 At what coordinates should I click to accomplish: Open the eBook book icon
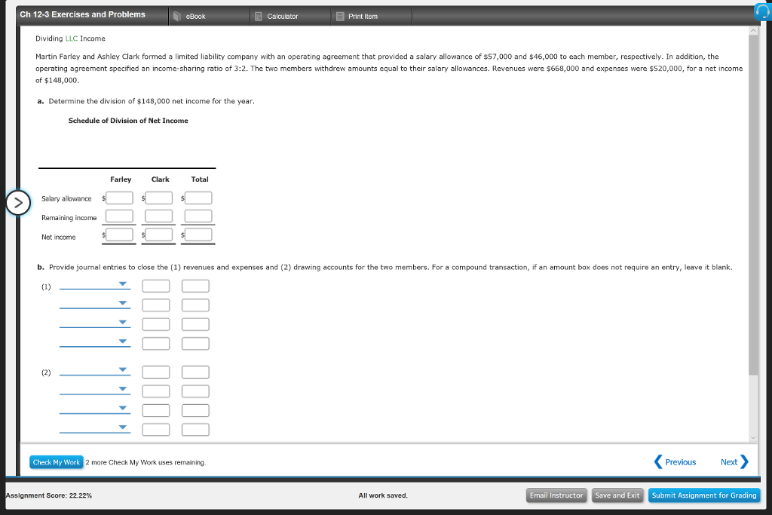tap(177, 17)
